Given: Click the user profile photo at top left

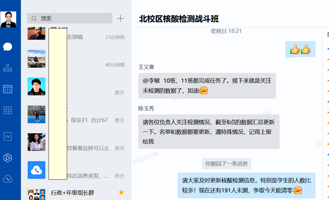Looking at the screenshot, I should coord(8,19).
